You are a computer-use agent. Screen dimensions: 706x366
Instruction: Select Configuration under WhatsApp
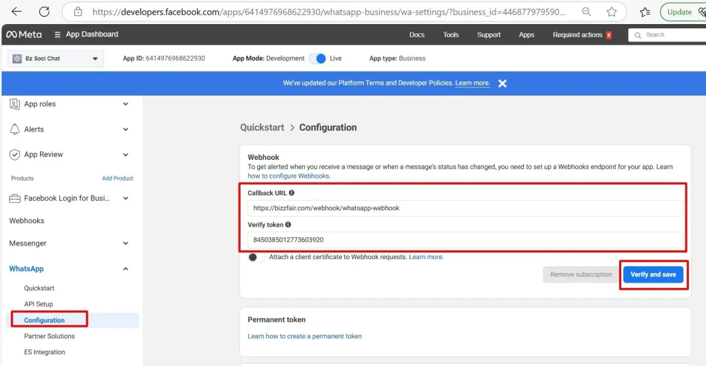44,320
